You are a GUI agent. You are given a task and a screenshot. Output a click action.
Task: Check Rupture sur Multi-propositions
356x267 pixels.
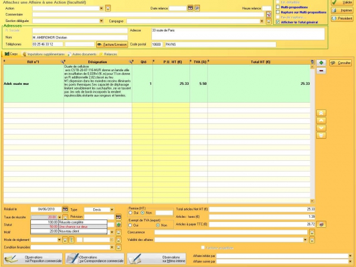tap(278, 12)
